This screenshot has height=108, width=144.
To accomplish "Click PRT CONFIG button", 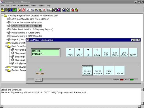I will click(115, 52).
